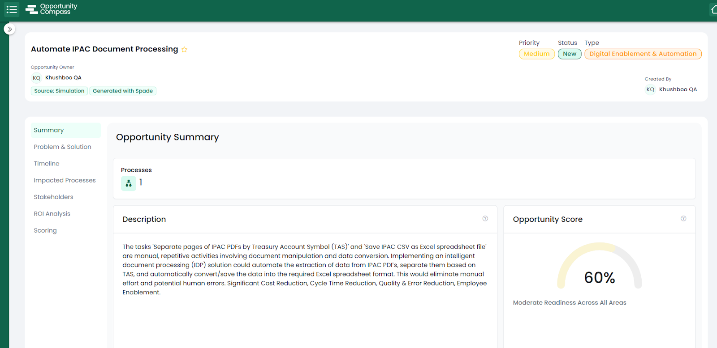This screenshot has height=348, width=717.
Task: Switch to the Timeline section
Action: point(47,164)
